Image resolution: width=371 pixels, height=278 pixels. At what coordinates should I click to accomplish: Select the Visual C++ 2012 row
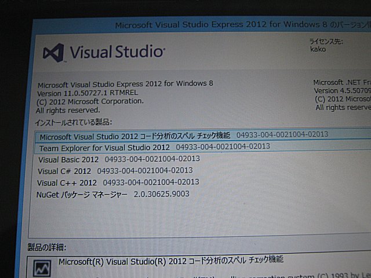point(118,182)
